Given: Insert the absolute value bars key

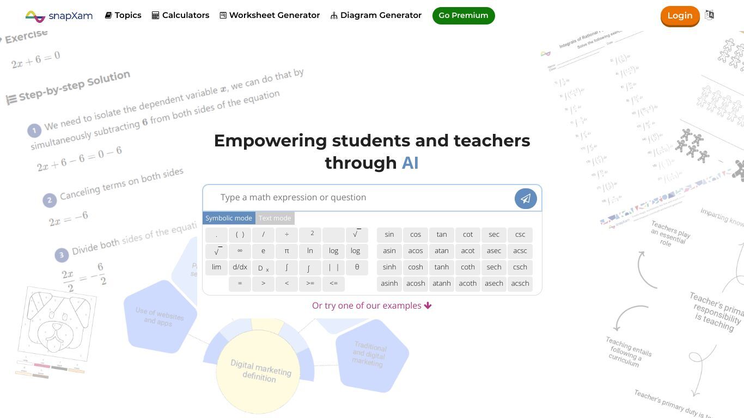Looking at the screenshot, I should (333, 267).
